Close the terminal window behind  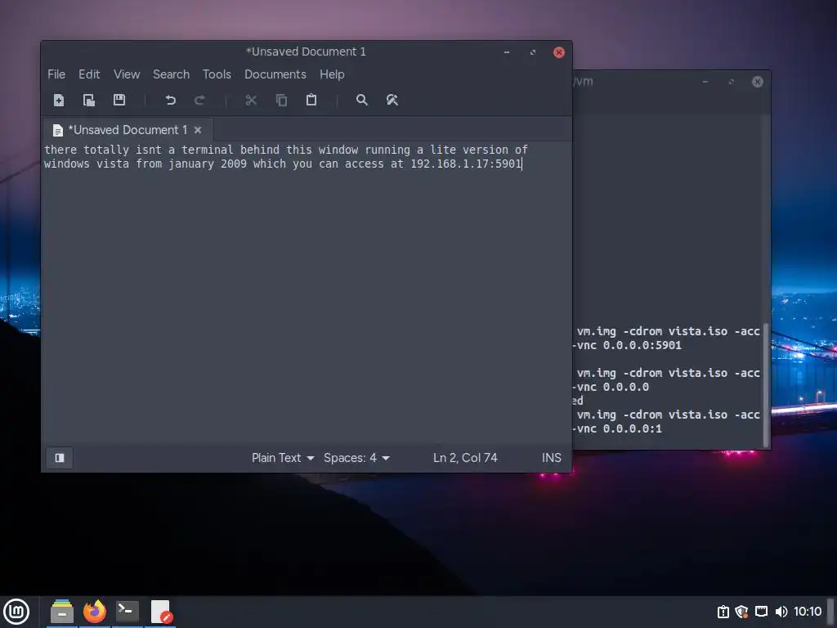758,82
